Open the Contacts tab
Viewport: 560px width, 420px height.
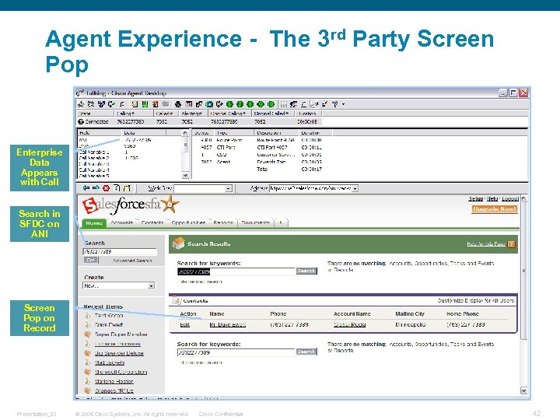[152, 222]
